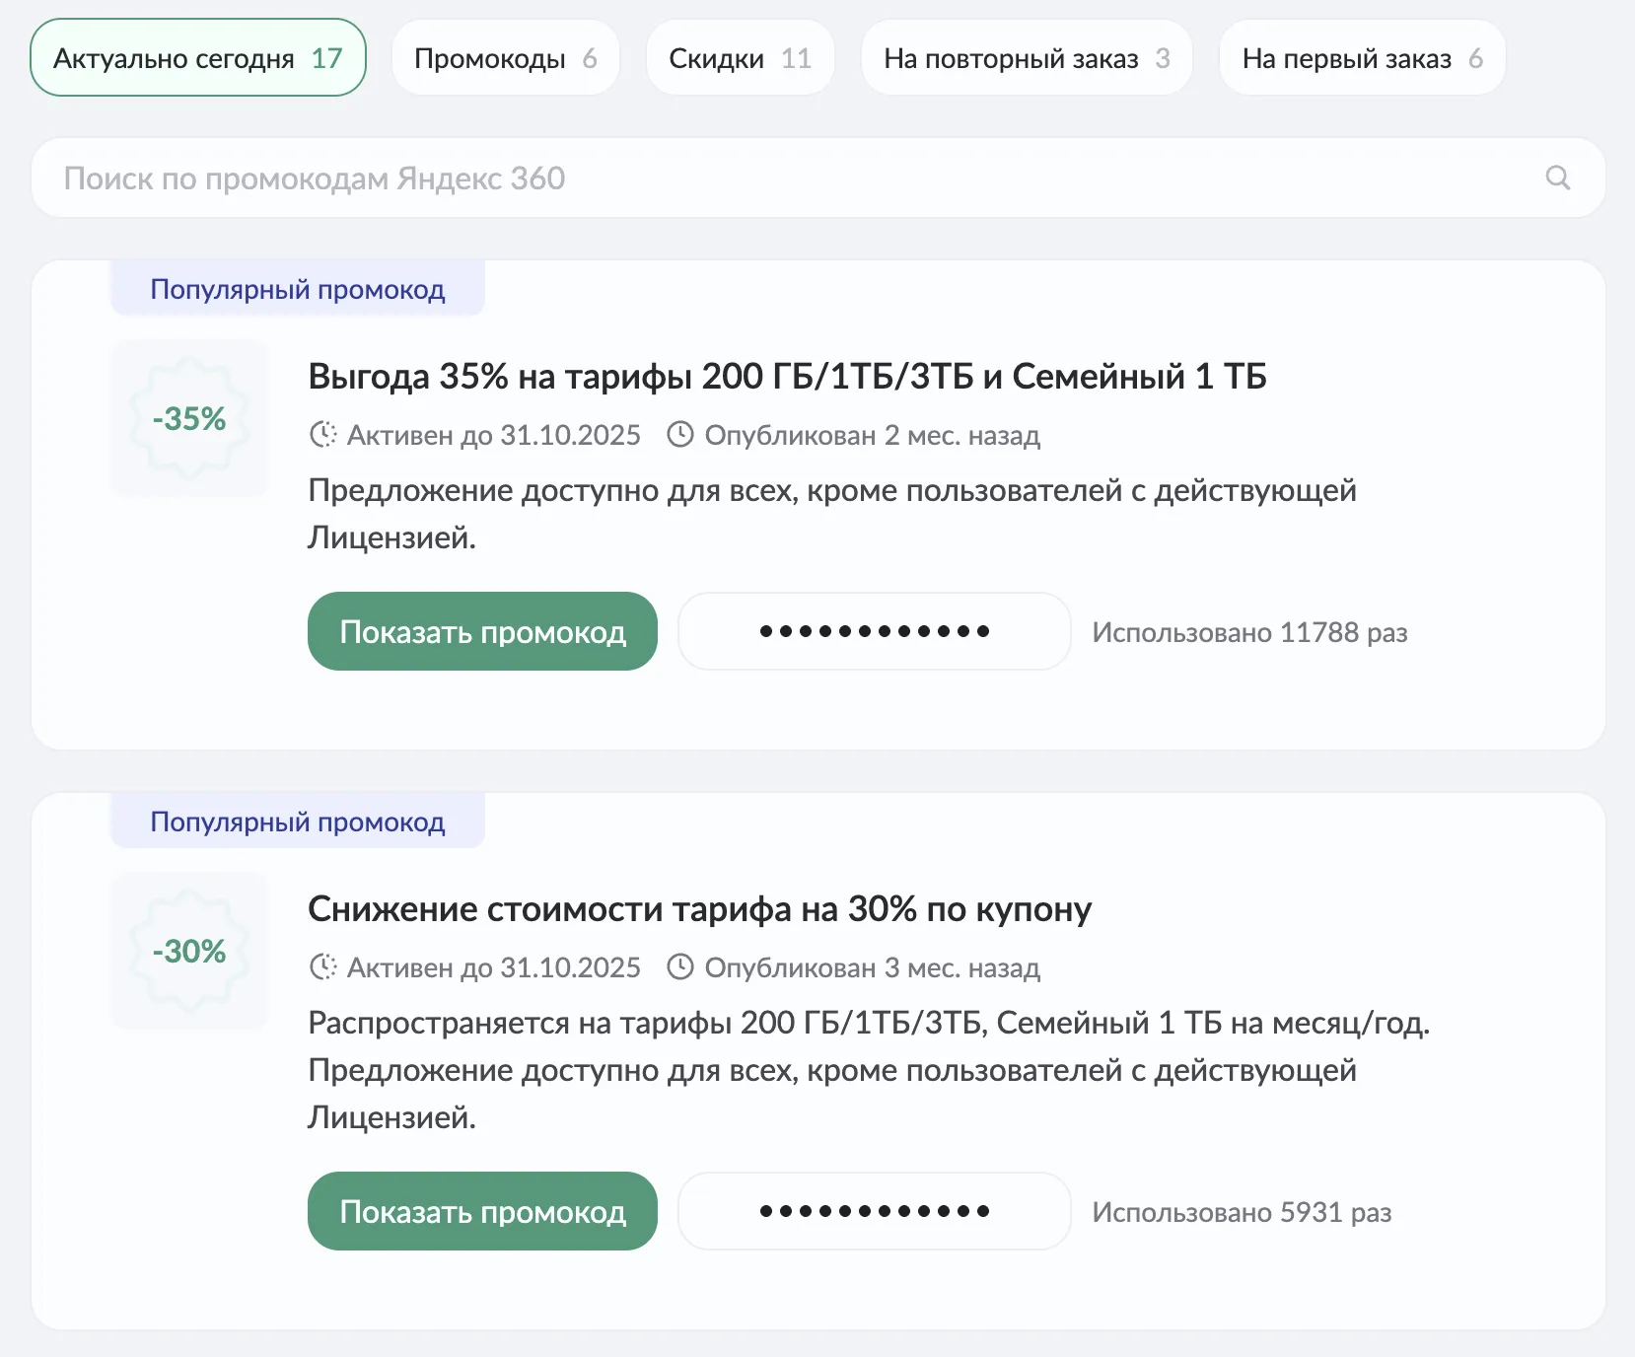
Task: Toggle the 'Актуально сегодня' filter off
Action: (x=197, y=57)
